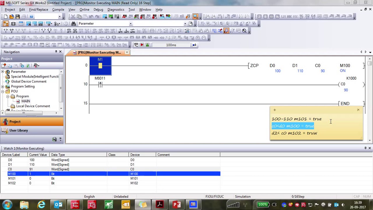Click the binoculars Find Device icon
This screenshot has height=210, width=373.
pos(73,24)
